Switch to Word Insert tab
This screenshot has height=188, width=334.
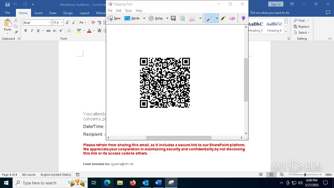[x=39, y=13]
